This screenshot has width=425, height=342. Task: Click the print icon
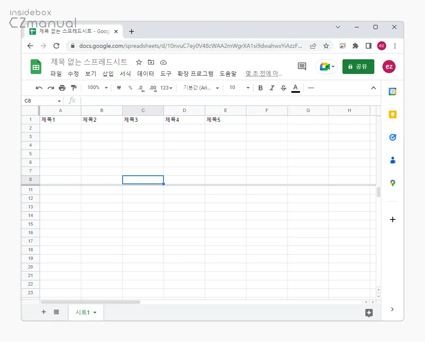(62, 88)
